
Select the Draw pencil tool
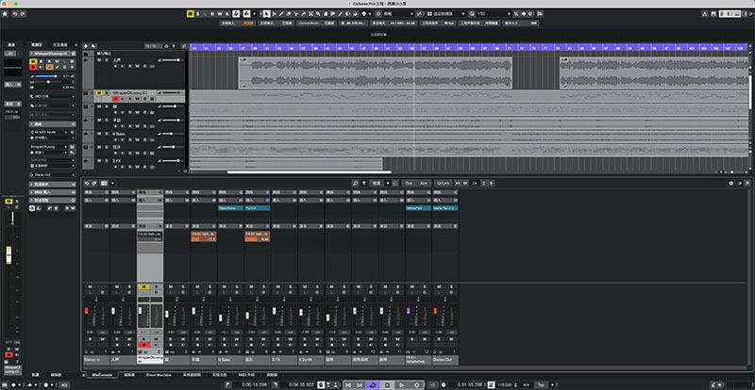(281, 14)
